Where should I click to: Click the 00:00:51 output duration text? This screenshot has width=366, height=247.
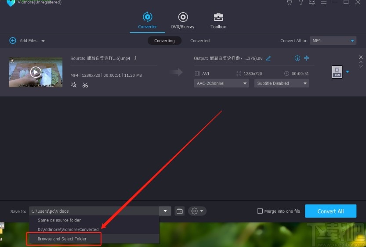300,74
